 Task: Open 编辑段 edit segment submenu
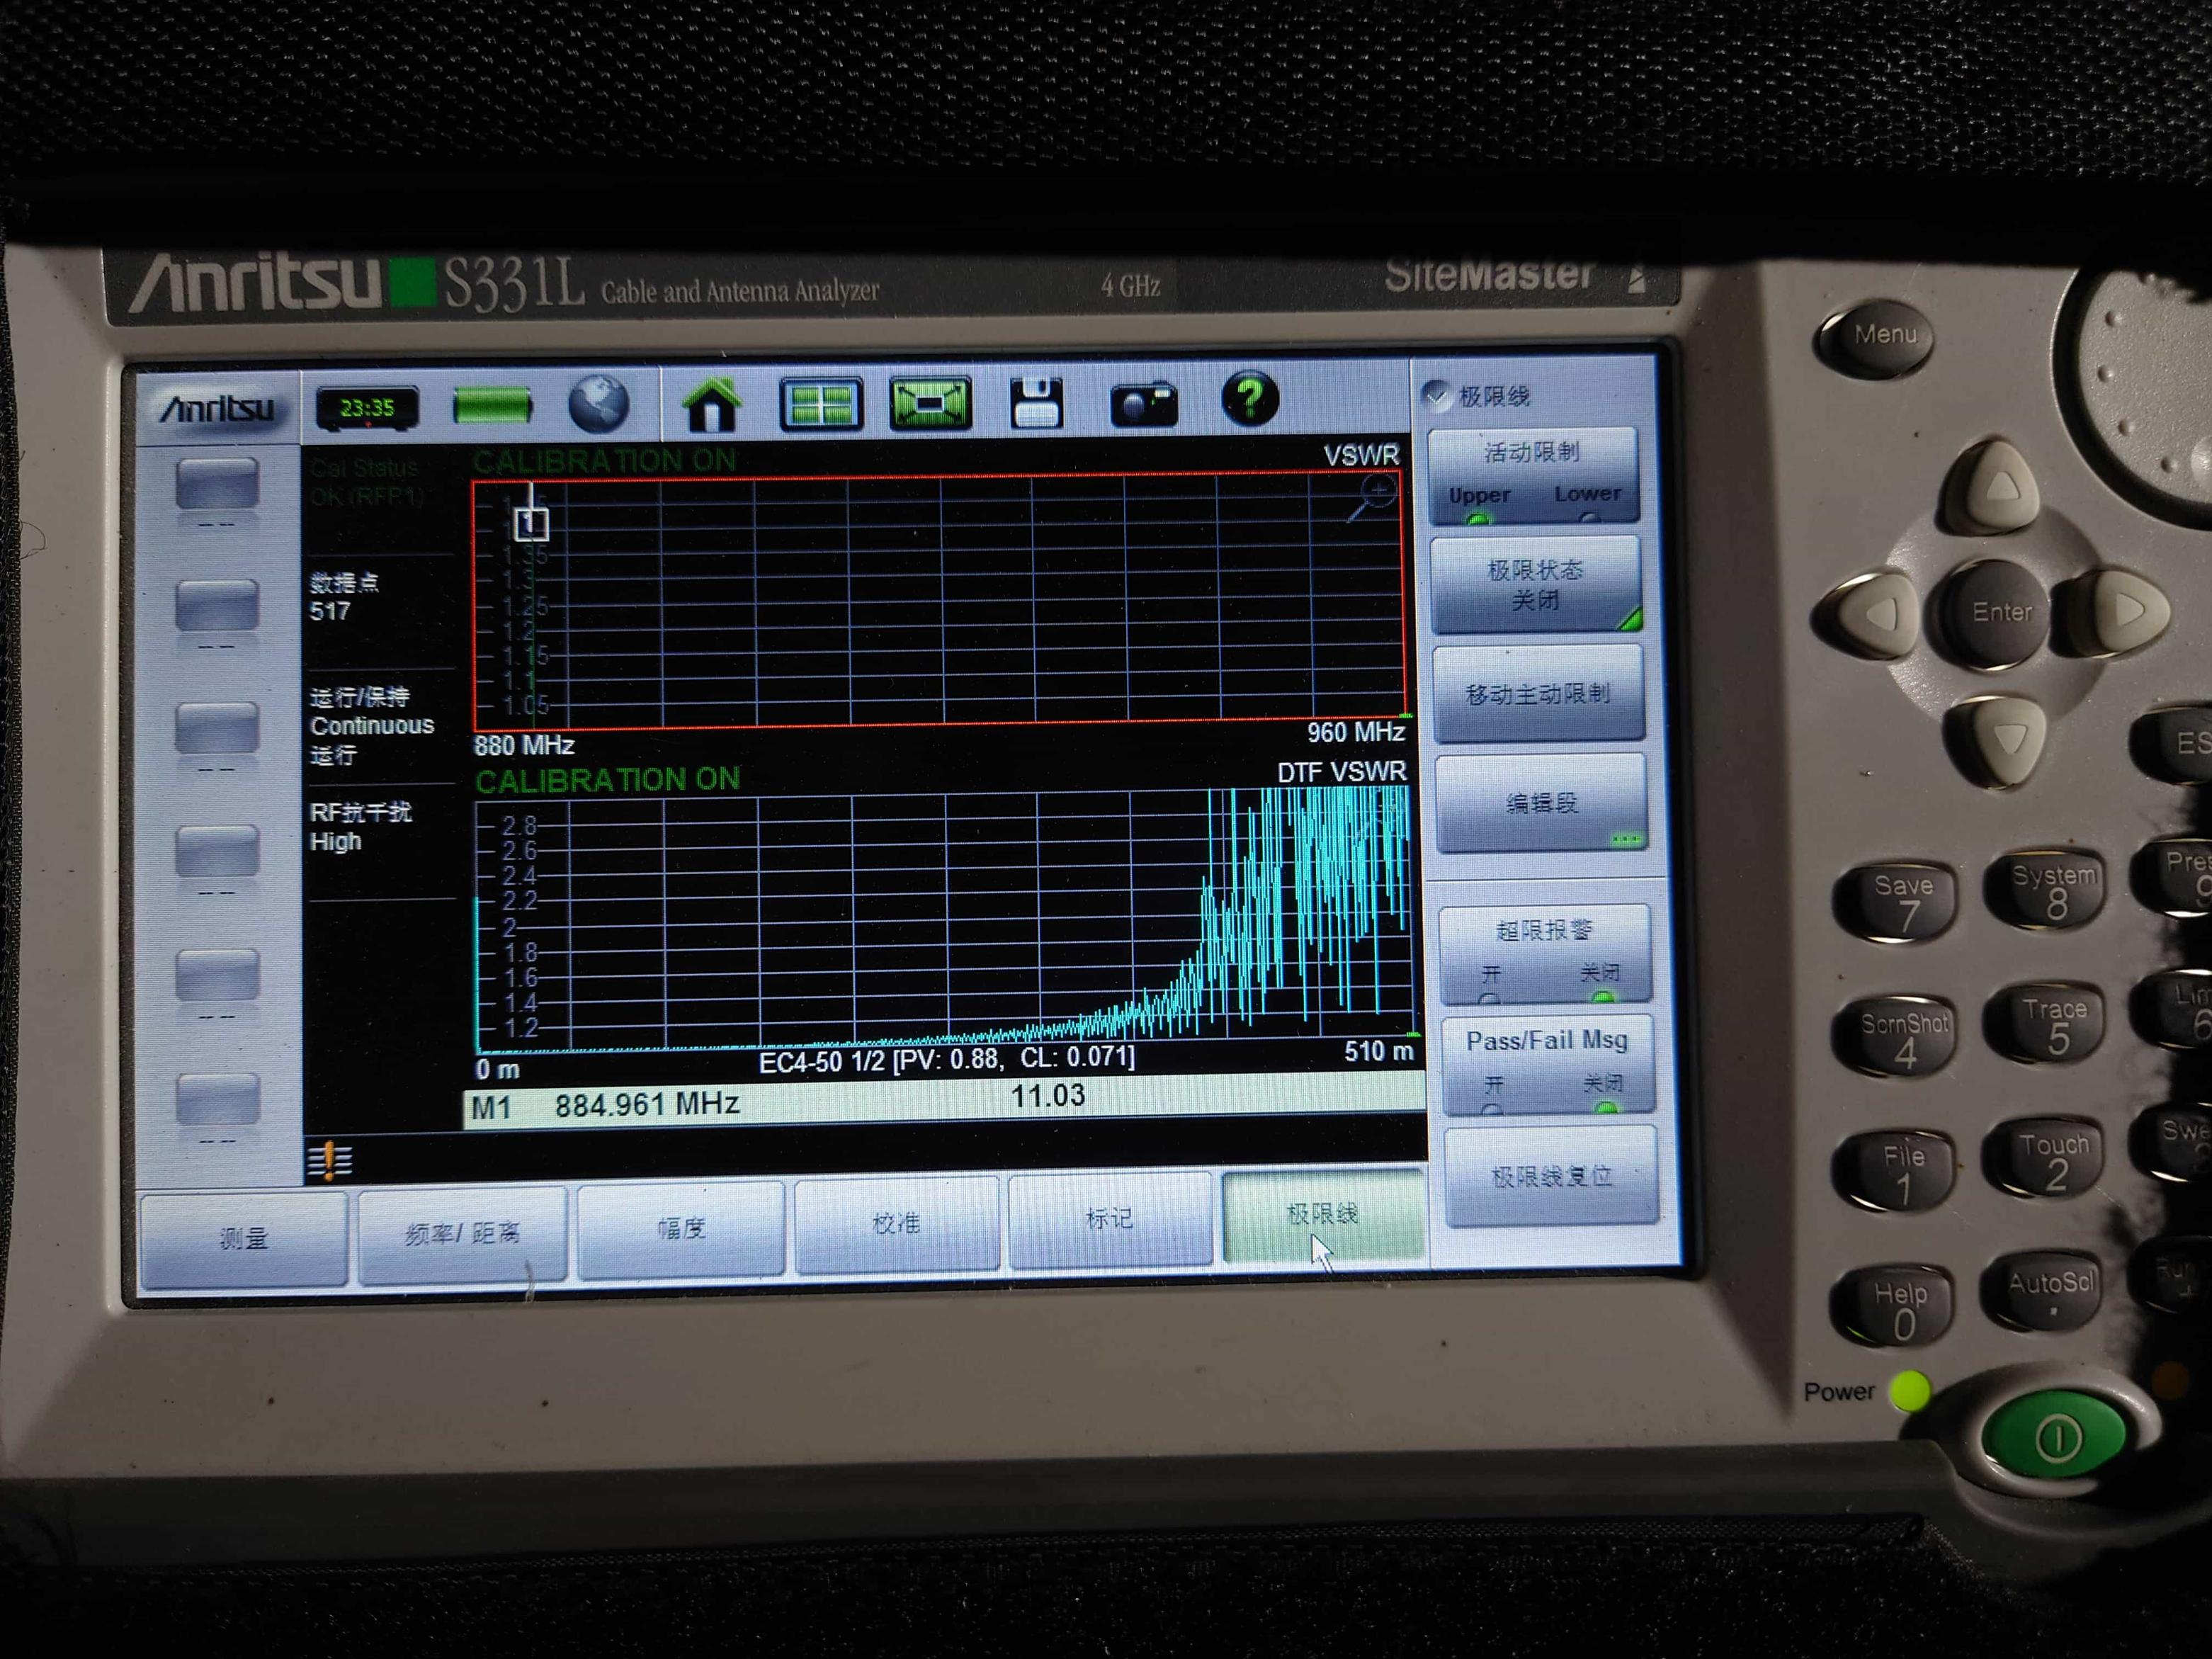(1540, 803)
